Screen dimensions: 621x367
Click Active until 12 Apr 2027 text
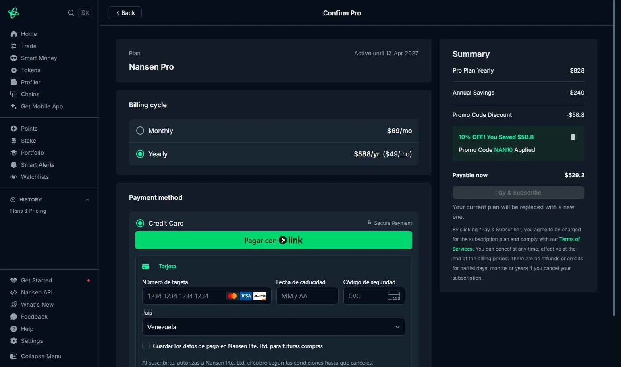[386, 53]
